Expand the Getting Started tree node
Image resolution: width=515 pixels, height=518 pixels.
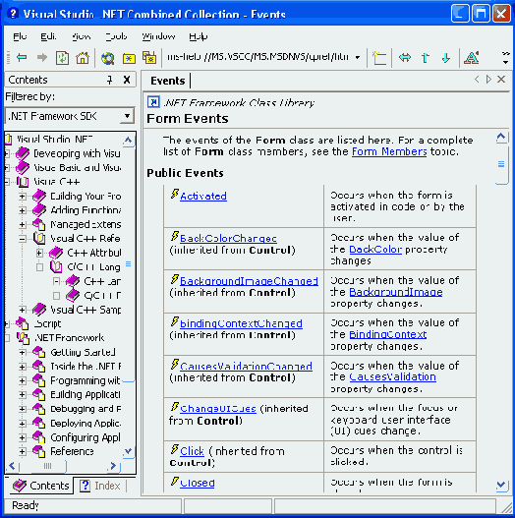pyautogui.click(x=23, y=352)
